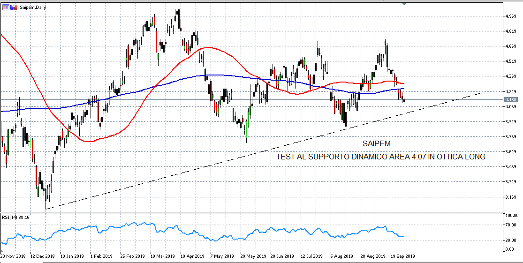Click the 4.969 price axis label
523x263 pixels.
click(x=511, y=16)
